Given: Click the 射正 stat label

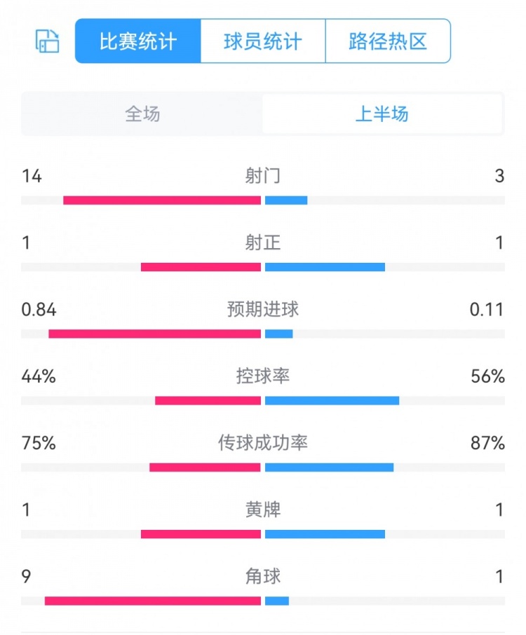Looking at the screenshot, I should tap(263, 243).
